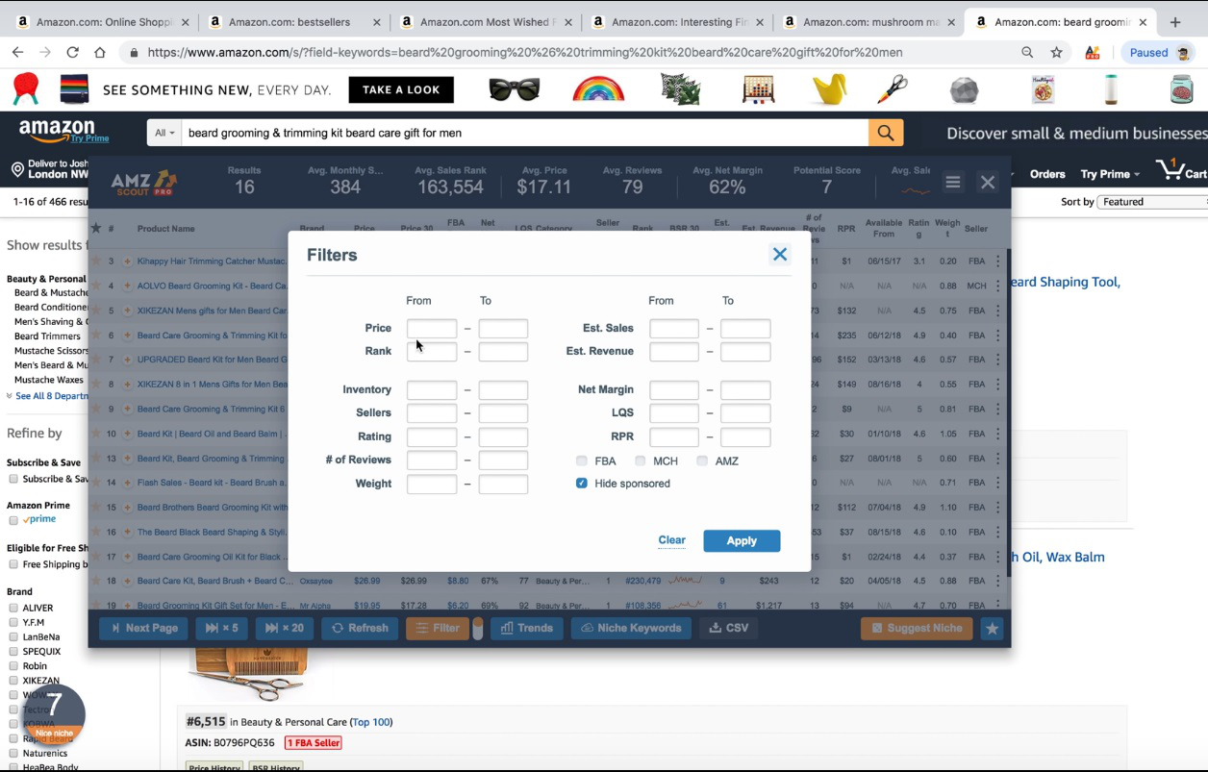Check the SPEQUIX brand checkbox
Viewport: 1208px width, 772px height.
[x=13, y=651]
